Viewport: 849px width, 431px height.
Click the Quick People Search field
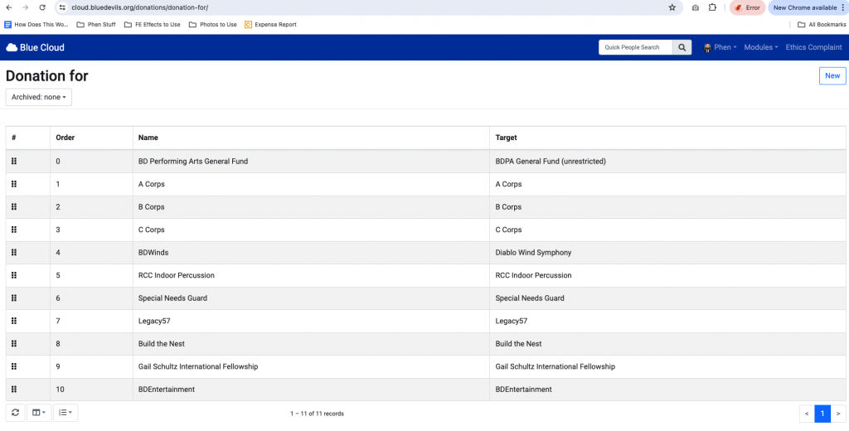(636, 47)
